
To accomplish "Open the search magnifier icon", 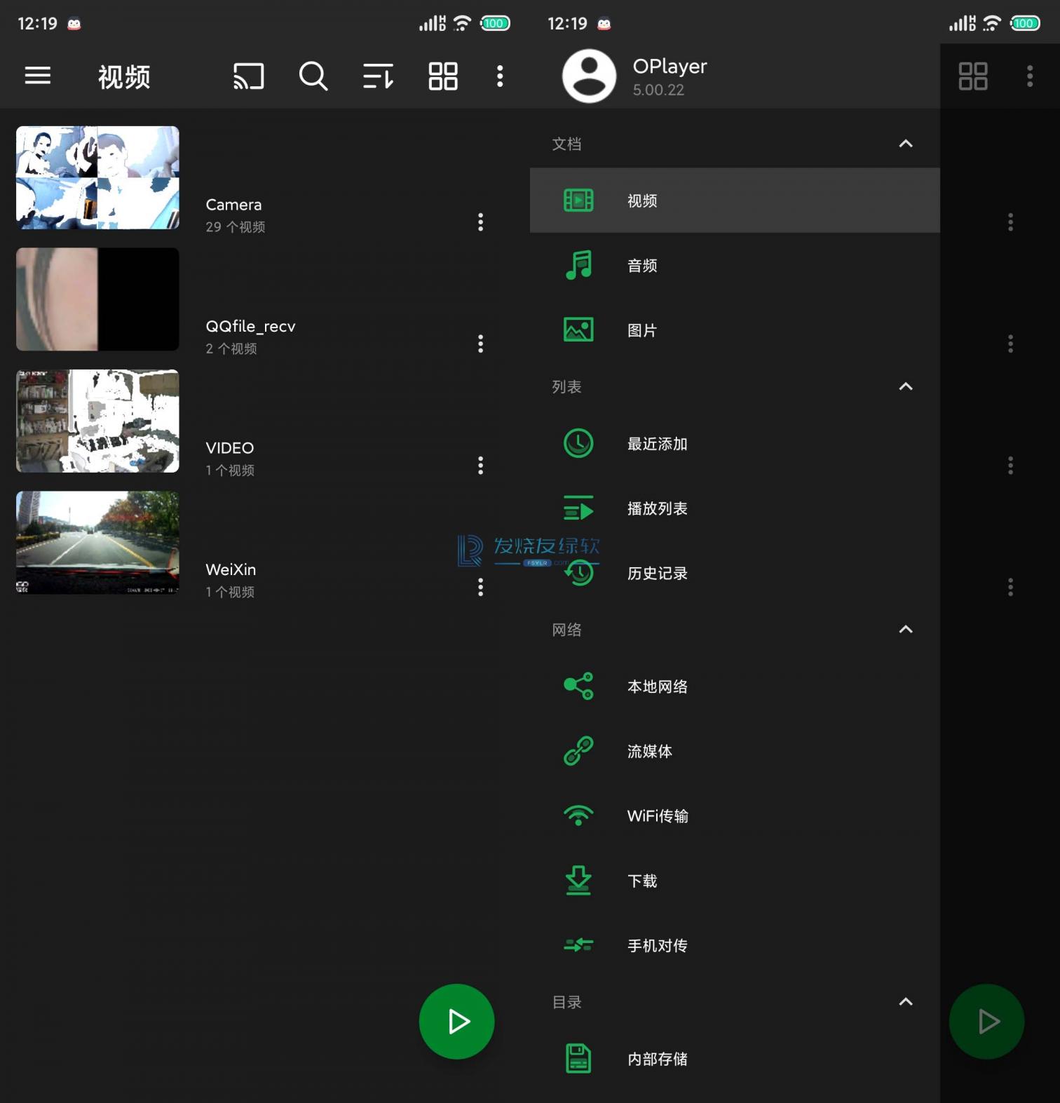I will (x=313, y=76).
